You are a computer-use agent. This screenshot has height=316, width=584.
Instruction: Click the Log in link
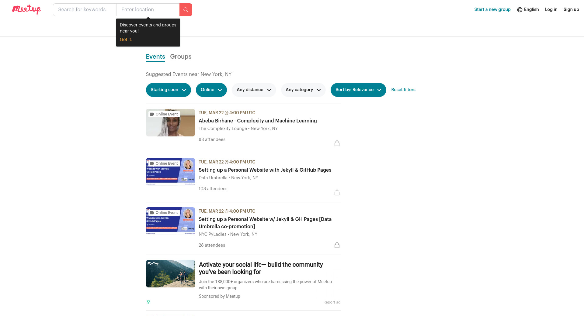click(551, 9)
